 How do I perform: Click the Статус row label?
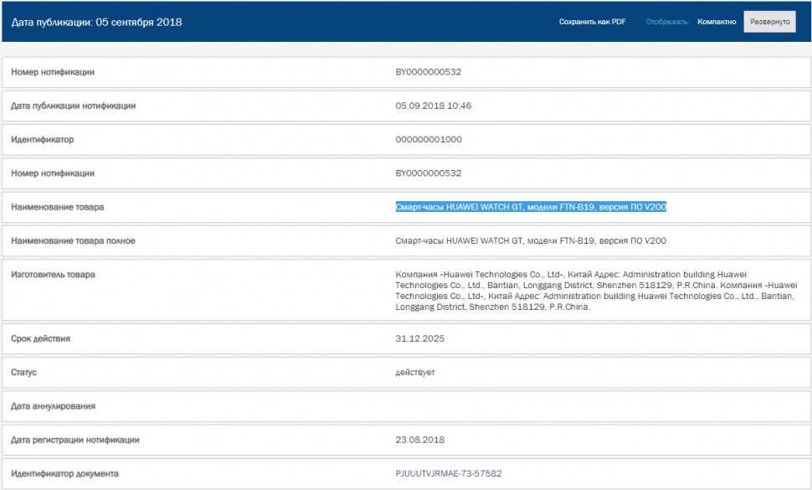tap(23, 373)
